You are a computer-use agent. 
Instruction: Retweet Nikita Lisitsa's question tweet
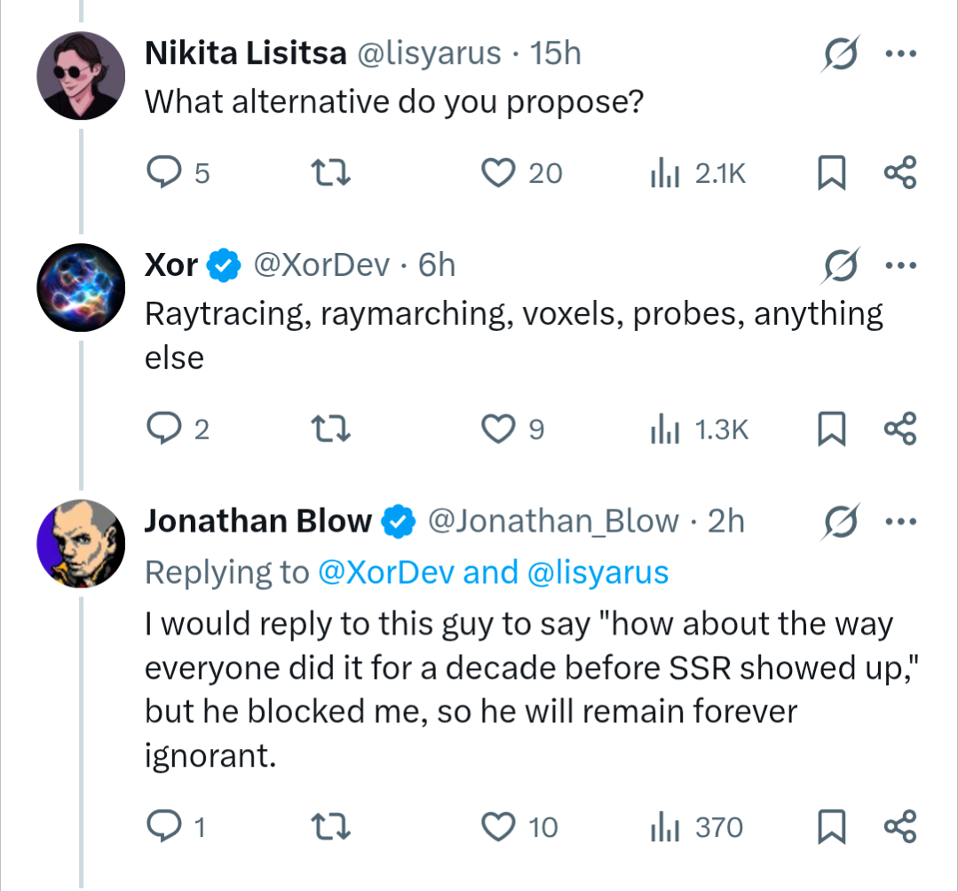(335, 173)
